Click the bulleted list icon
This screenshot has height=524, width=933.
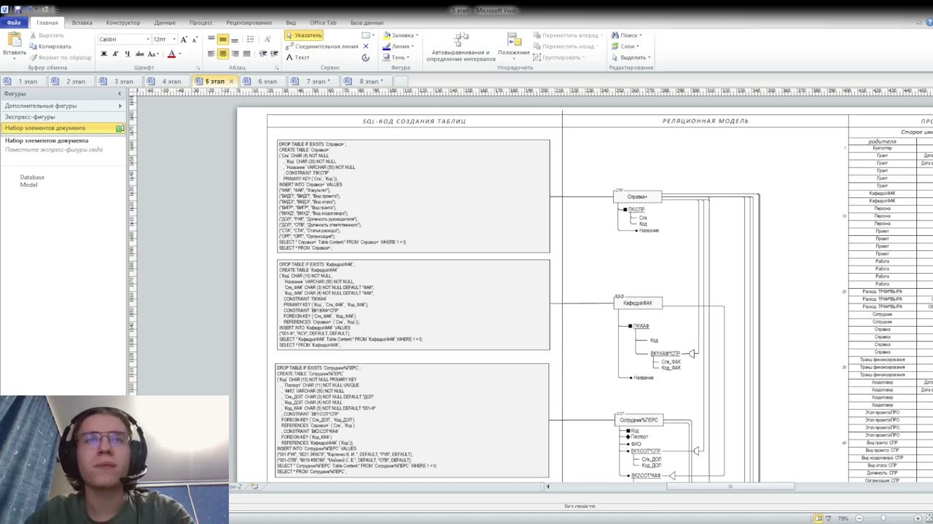(x=251, y=39)
